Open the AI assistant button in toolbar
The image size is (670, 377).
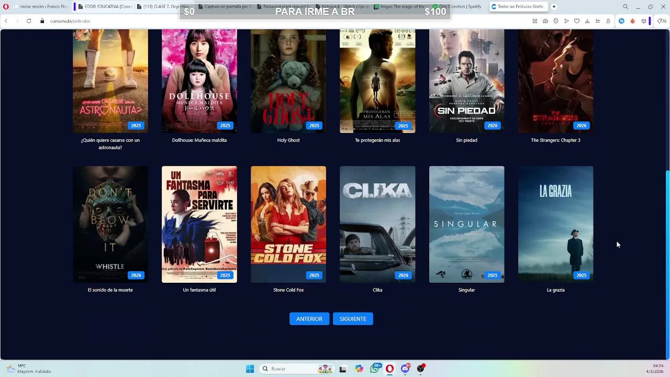(x=662, y=21)
